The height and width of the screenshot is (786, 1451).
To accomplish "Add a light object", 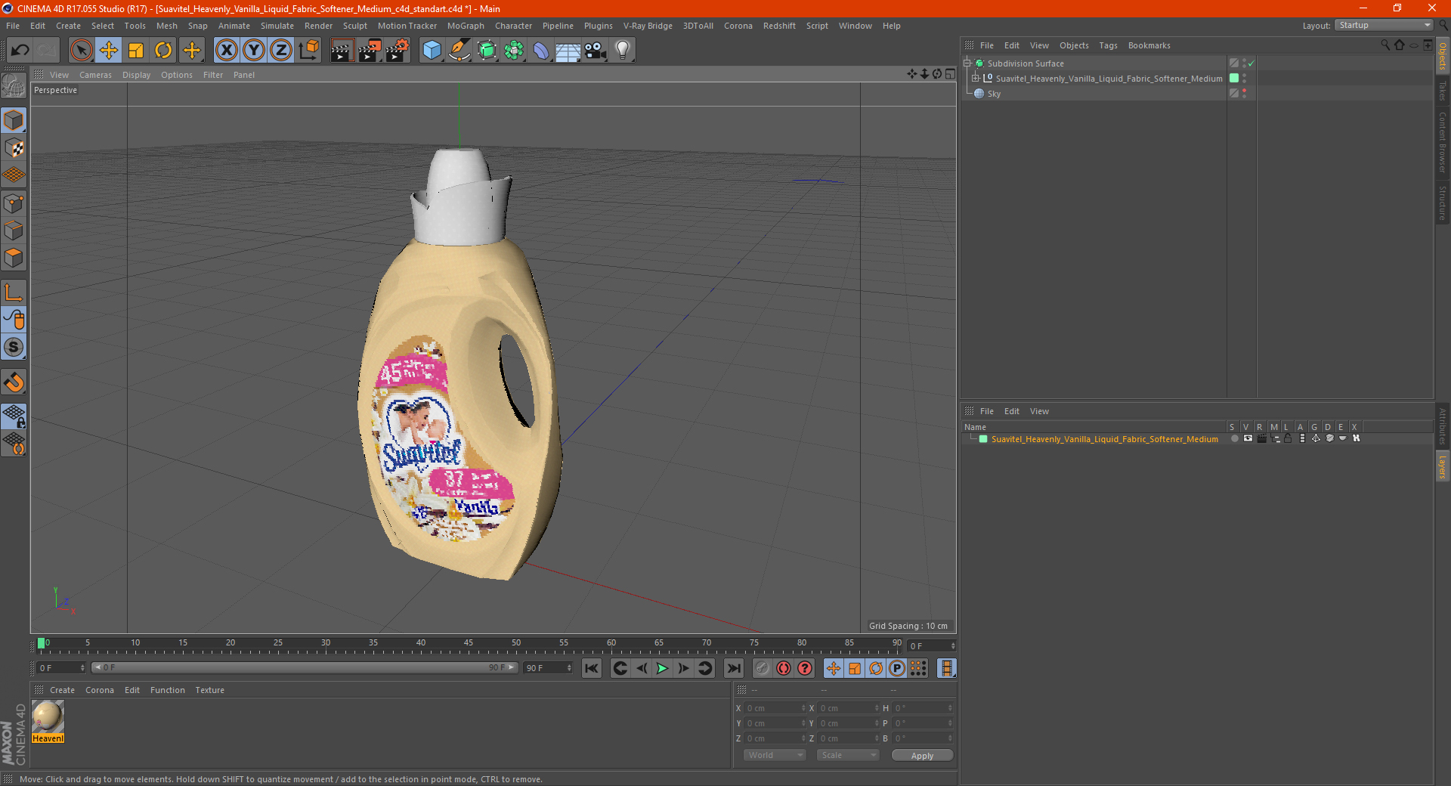I will (623, 51).
